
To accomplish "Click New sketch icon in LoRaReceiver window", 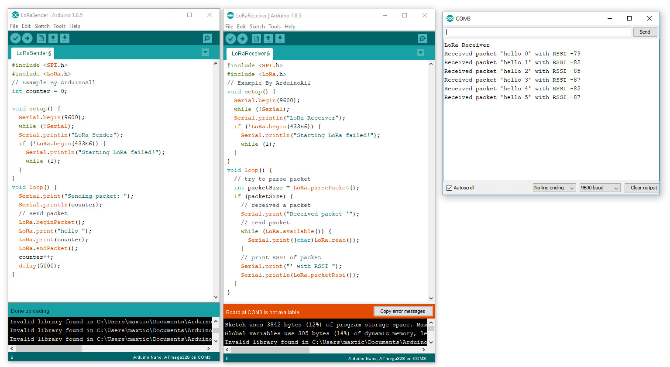I will coord(256,39).
